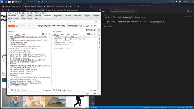Viewport: 194px width, 109px height.
Task: Add a new Repeater tab
Action: click(14, 21)
